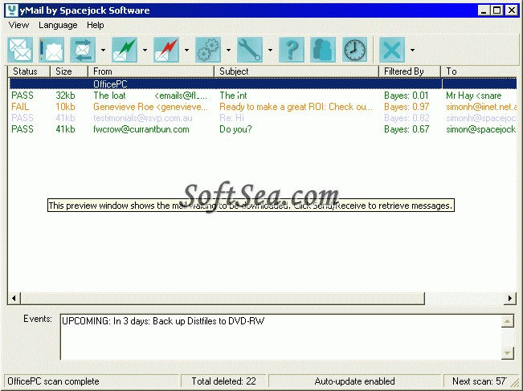This screenshot has height=391, width=523.
Task: Sort by the Size column header
Action: pyautogui.click(x=69, y=71)
